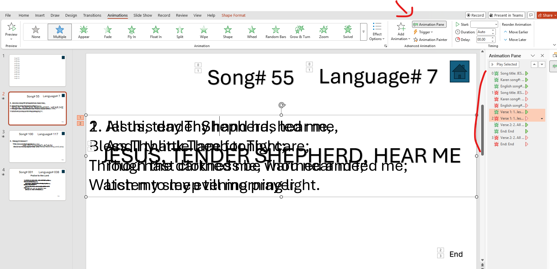The image size is (557, 269).
Task: Open the Trigger dropdown
Action: coord(423,32)
